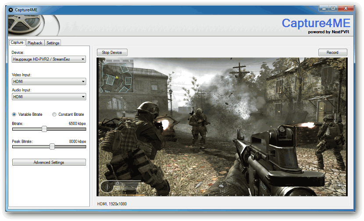Open the Video Input dropdown

point(49,82)
